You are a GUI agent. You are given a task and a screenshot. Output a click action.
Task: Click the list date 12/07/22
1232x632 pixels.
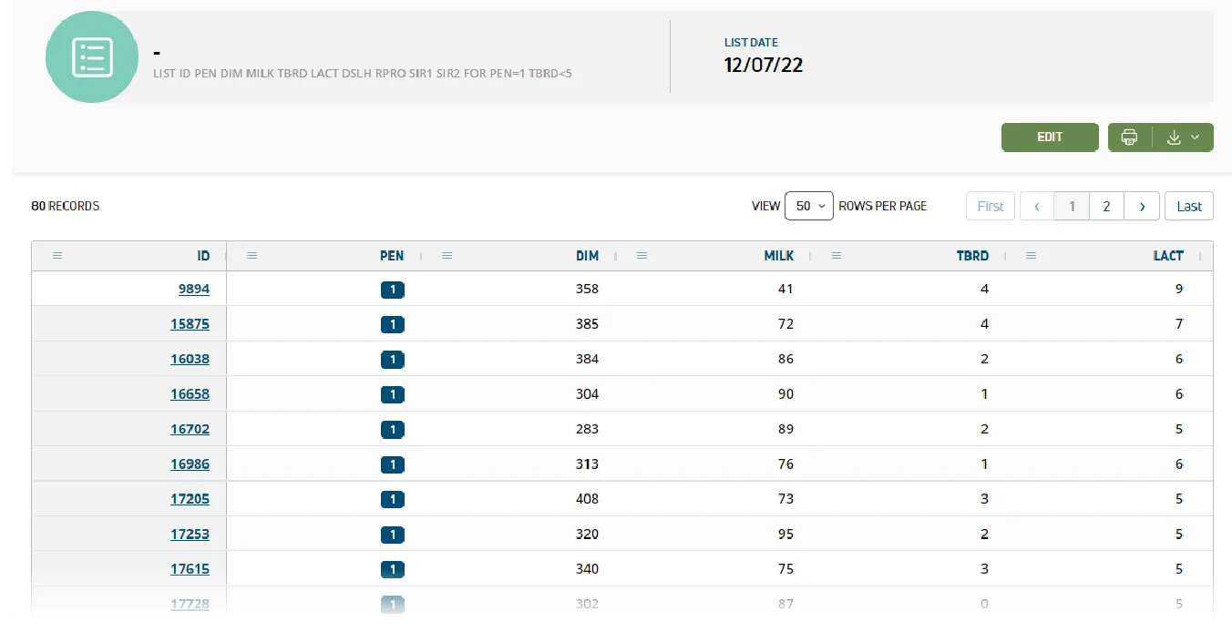tap(764, 65)
